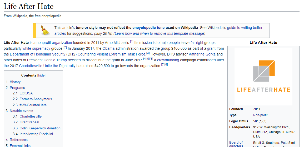This screenshot has width=304, height=147.
Task: Jump to citation reference 8
Action: 166,64
